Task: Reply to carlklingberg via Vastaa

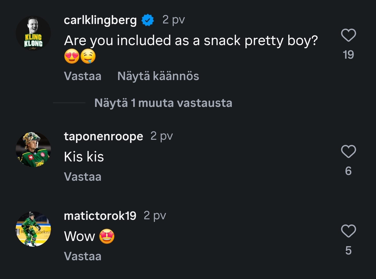Action: pyautogui.click(x=83, y=76)
